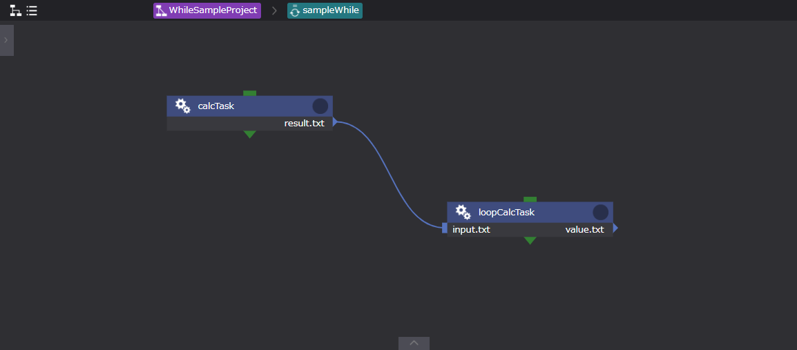797x350 pixels.
Task: Select sampleWhile in the breadcrumb
Action: coord(325,10)
